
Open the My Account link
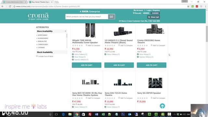tap(138, 10)
